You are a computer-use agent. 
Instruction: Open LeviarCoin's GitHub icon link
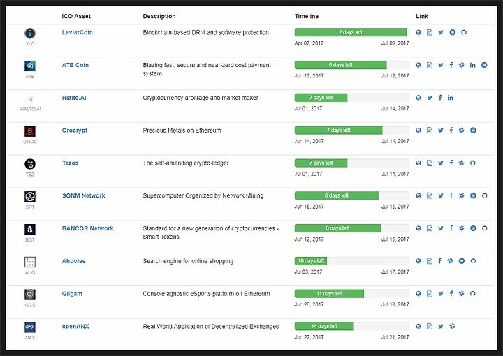click(x=464, y=32)
